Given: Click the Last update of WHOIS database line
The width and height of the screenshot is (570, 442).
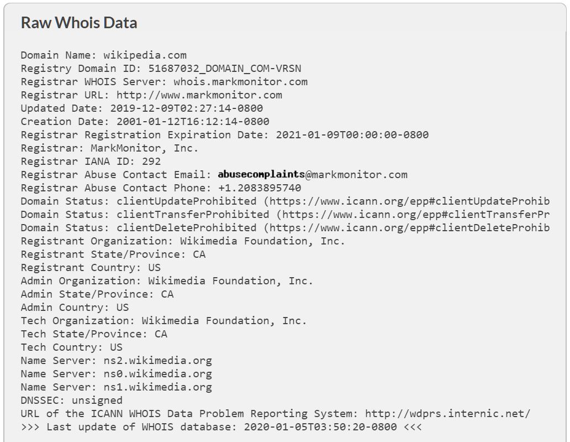Looking at the screenshot, I should (x=221, y=427).
